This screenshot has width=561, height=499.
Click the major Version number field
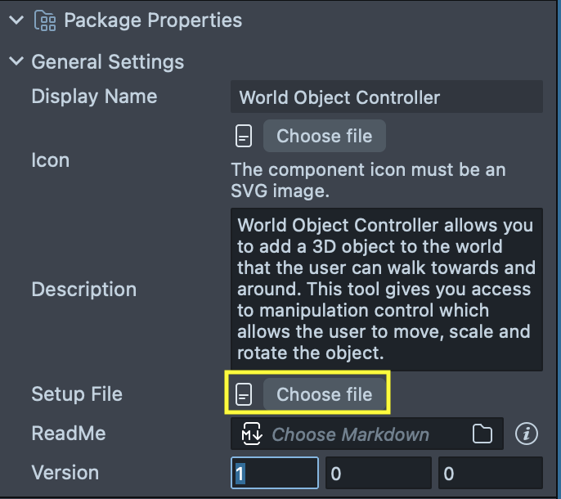(275, 473)
